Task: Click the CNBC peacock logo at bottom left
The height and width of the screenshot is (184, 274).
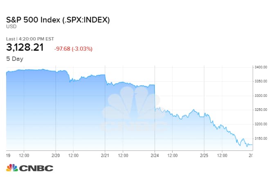Action: pos(29,168)
